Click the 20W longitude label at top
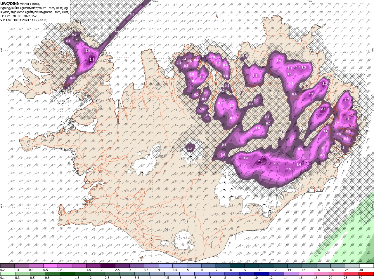Viewport: 374px width, 280px height. [x=156, y=1]
